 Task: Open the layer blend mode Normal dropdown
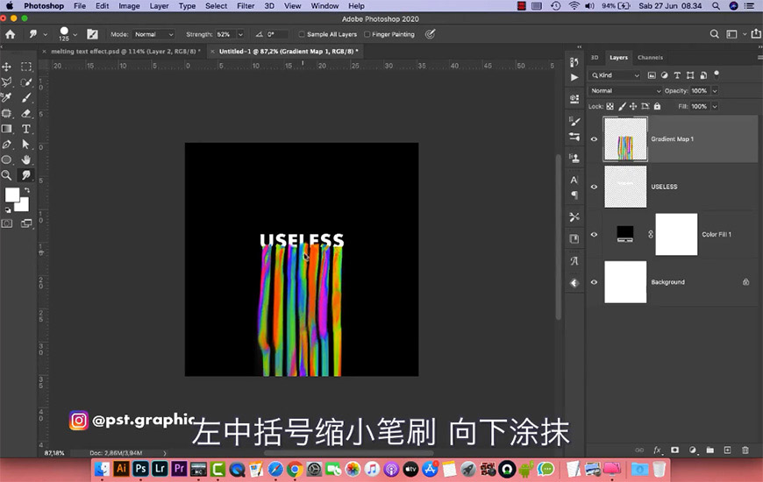click(625, 91)
